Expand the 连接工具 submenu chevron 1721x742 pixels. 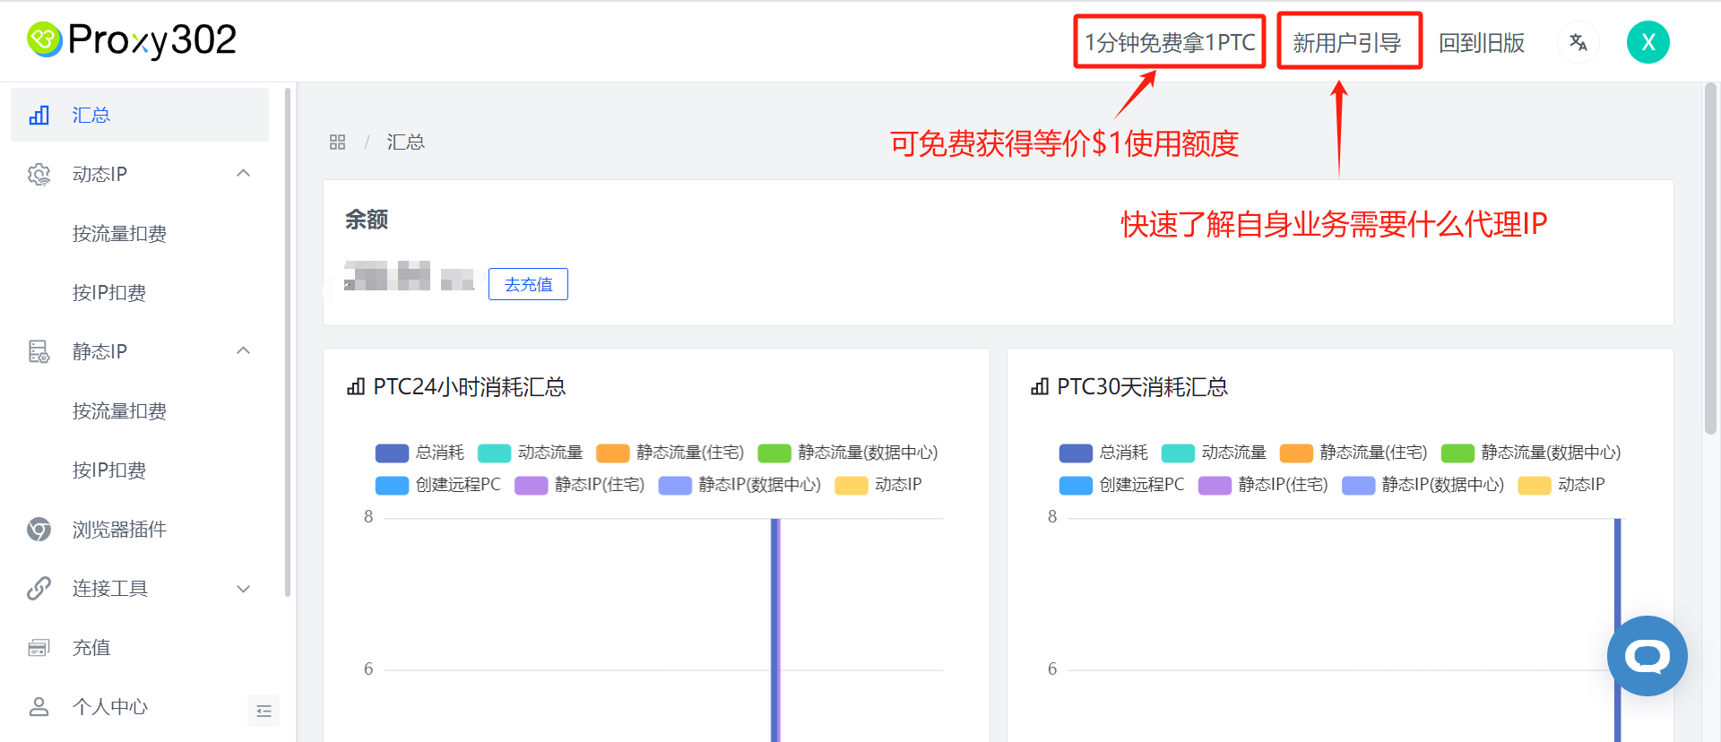(x=243, y=589)
